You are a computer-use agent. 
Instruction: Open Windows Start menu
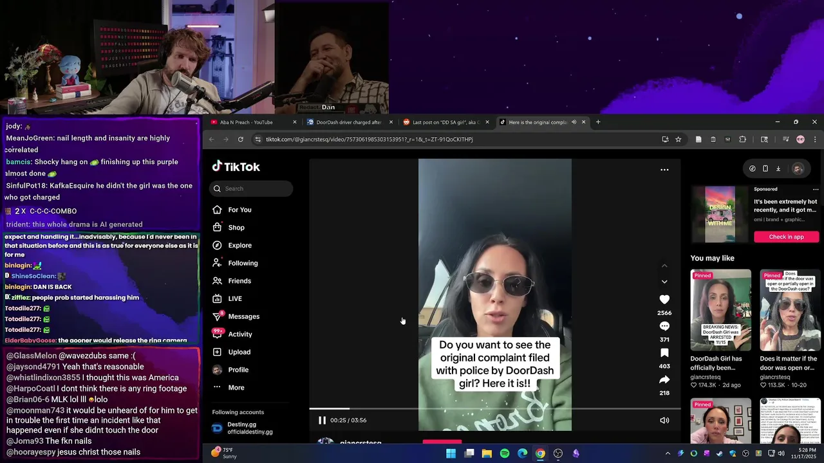click(451, 453)
